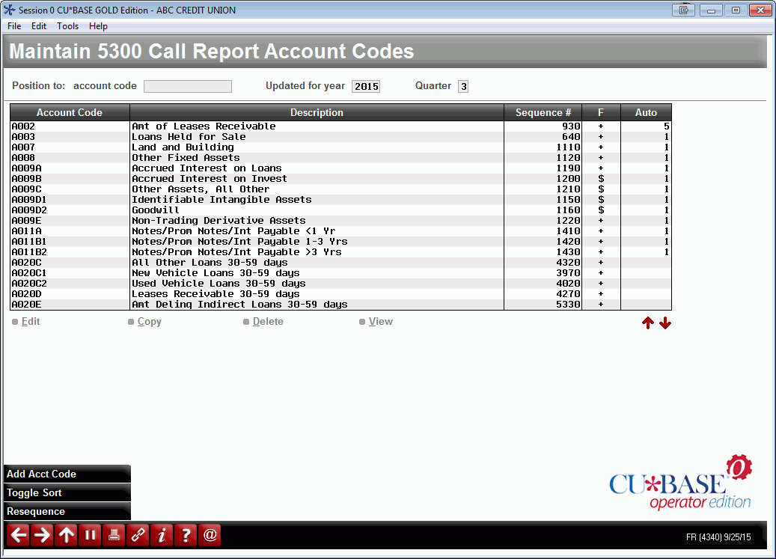
Task: Select Non-Trading Derivative Assets row
Action: 340,221
